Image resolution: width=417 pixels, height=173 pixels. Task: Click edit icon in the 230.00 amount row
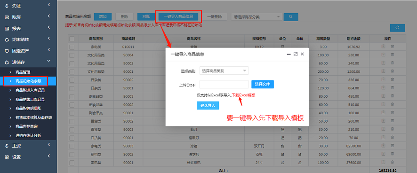pos(383,55)
